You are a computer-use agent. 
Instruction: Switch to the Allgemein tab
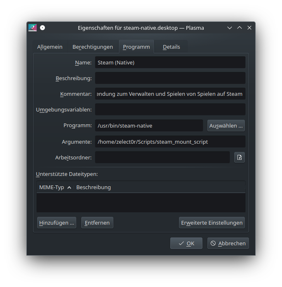(x=50, y=47)
